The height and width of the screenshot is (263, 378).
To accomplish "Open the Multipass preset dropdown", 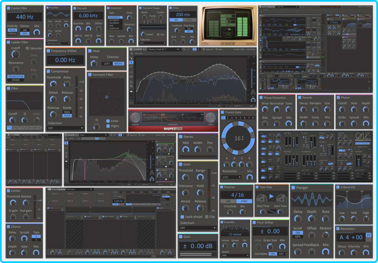I will pyautogui.click(x=79, y=189).
